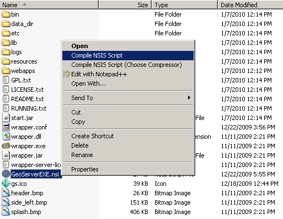Open Properties from the context menu
This screenshot has height=219, width=283.
(128, 169)
